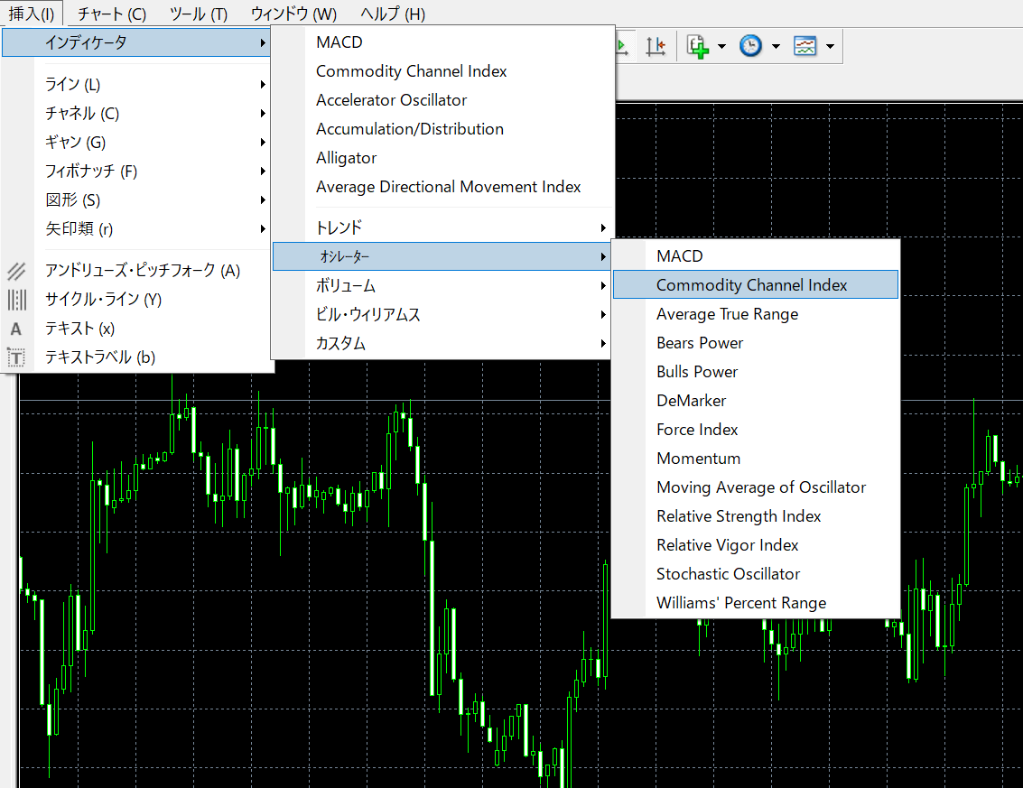The height and width of the screenshot is (788, 1023).
Task: Choose Momentum indicator
Action: tap(756, 459)
